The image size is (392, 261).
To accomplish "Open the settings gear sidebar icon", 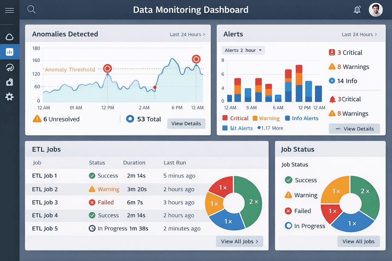I will pos(10,97).
